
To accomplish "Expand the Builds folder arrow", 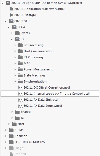I will pyautogui.click(x=6, y=130).
